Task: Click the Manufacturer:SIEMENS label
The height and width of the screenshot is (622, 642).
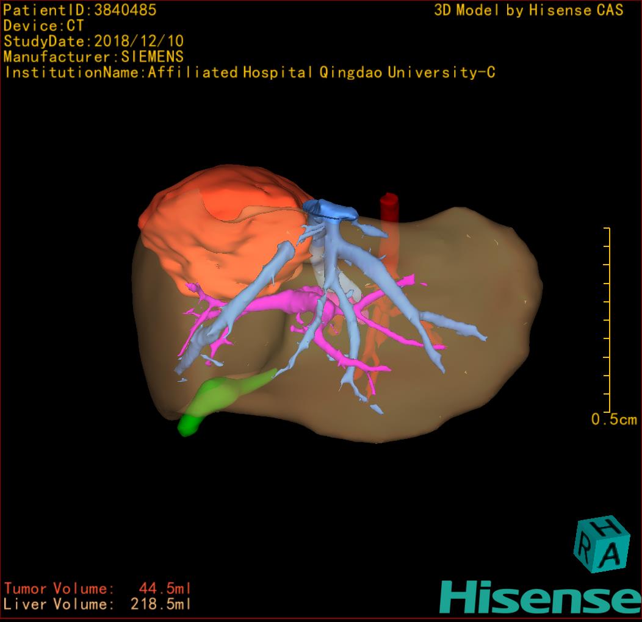Action: pos(93,57)
